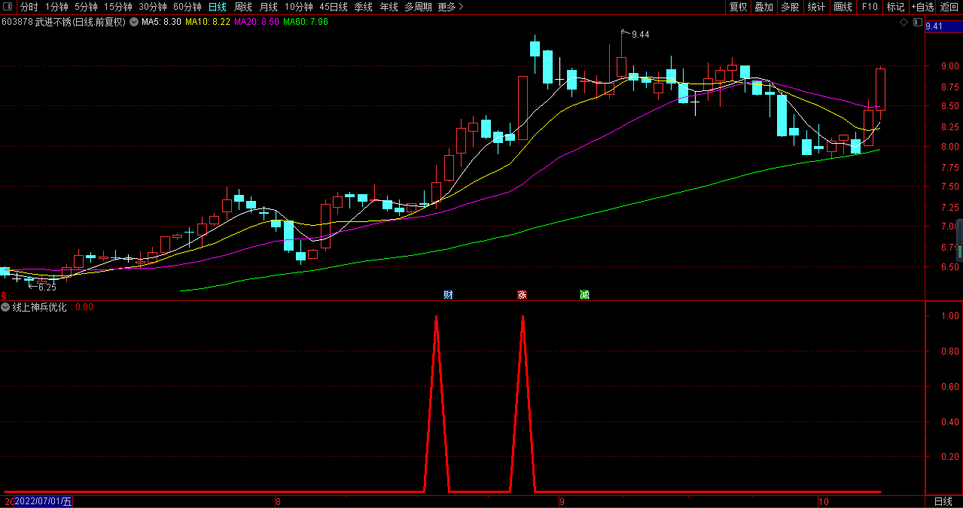The image size is (963, 508).
Task: Click the 涨 event marker
Action: tap(522, 295)
